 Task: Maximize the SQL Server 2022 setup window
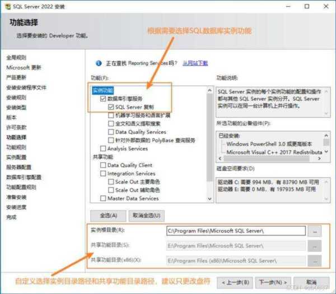[x=307, y=6]
